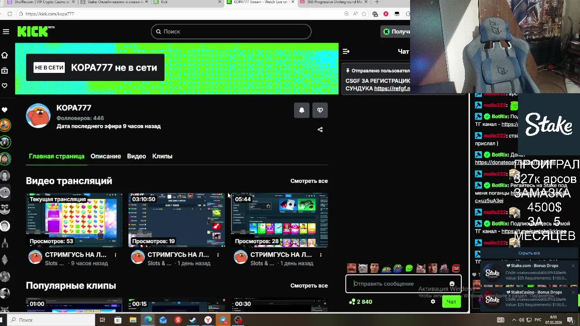580x326 pixels.
Task: Open Telegram from the taskbar
Action: coord(223,320)
